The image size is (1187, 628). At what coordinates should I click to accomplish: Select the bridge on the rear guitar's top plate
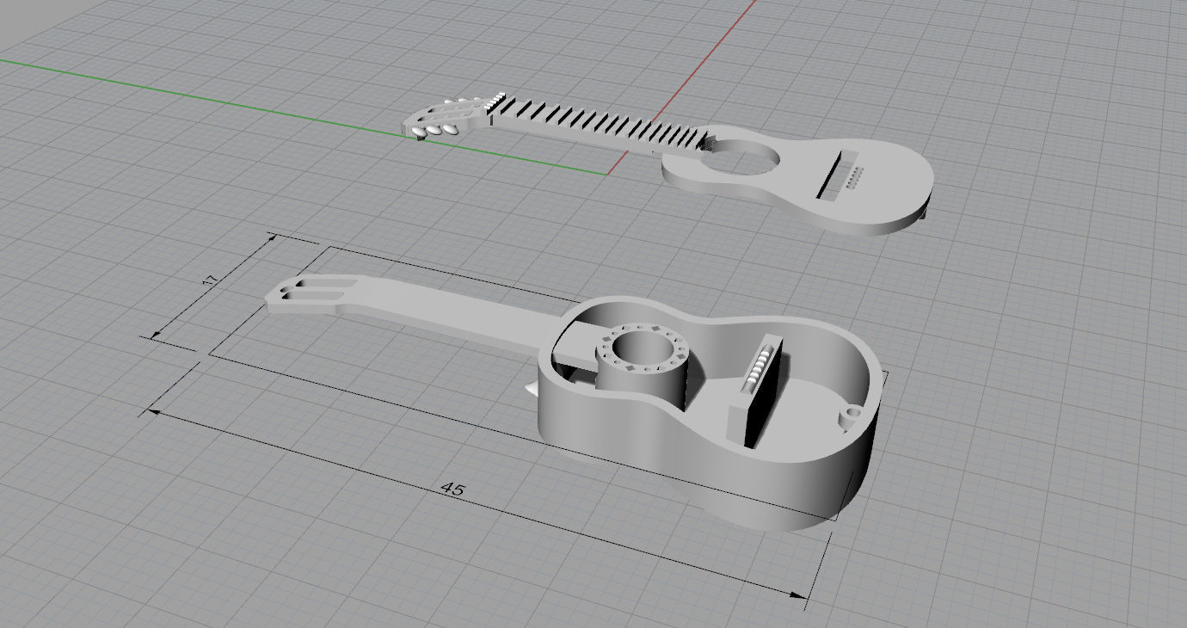point(839,176)
